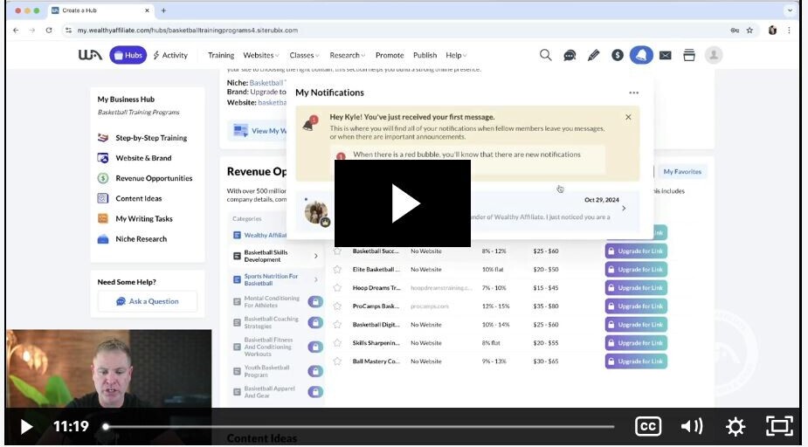Image resolution: width=808 pixels, height=447 pixels.
Task: Click the lock on Basketball Apparel And Gear
Action: [315, 392]
